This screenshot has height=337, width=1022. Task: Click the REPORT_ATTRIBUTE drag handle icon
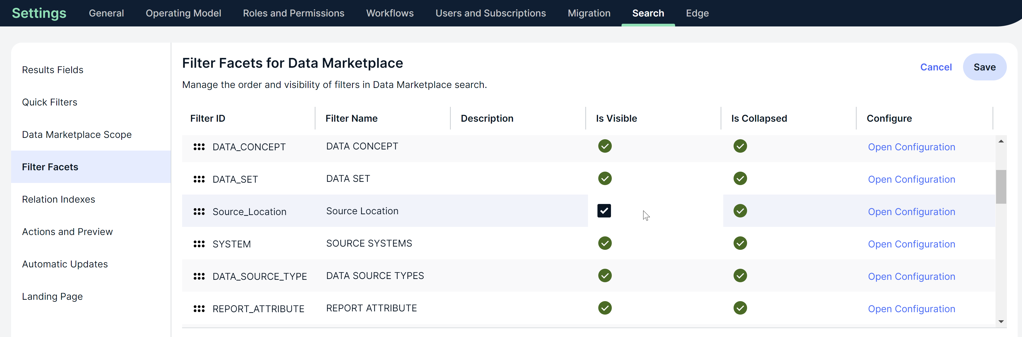(x=199, y=308)
